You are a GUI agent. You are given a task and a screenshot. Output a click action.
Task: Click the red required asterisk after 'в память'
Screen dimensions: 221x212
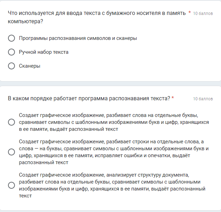pos(190,12)
